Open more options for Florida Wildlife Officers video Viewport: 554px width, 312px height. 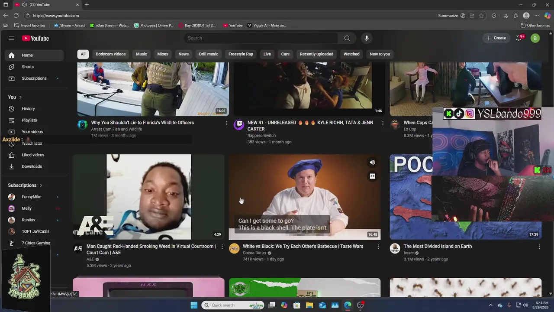[226, 123]
